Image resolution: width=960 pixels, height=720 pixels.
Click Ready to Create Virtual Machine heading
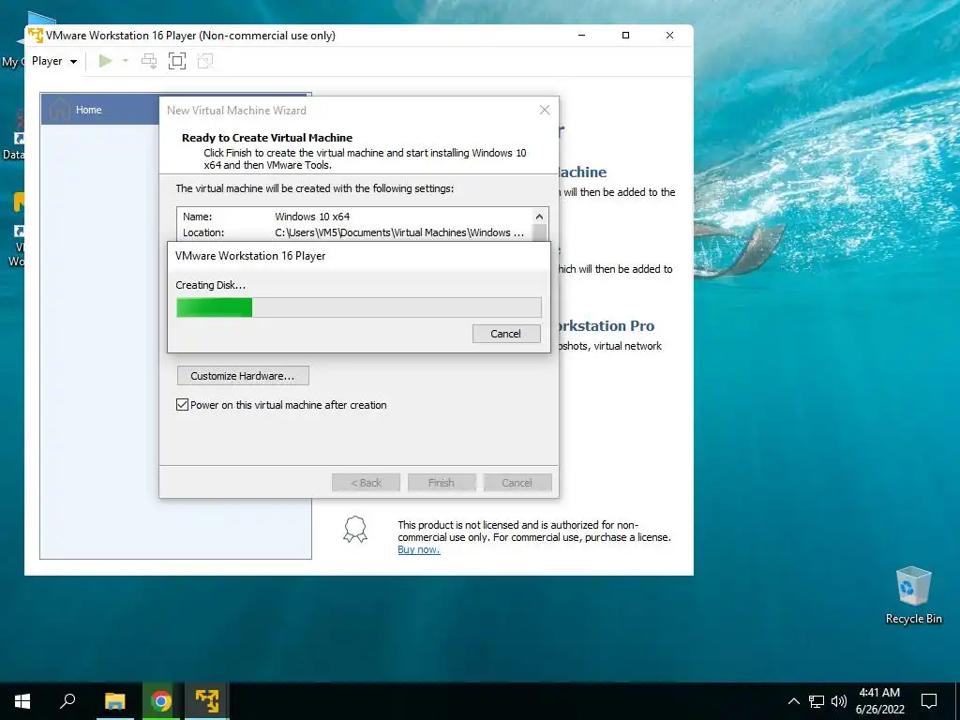[267, 138]
